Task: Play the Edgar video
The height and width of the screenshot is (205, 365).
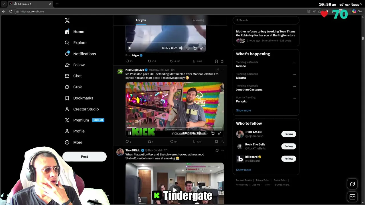Action: tap(130, 48)
